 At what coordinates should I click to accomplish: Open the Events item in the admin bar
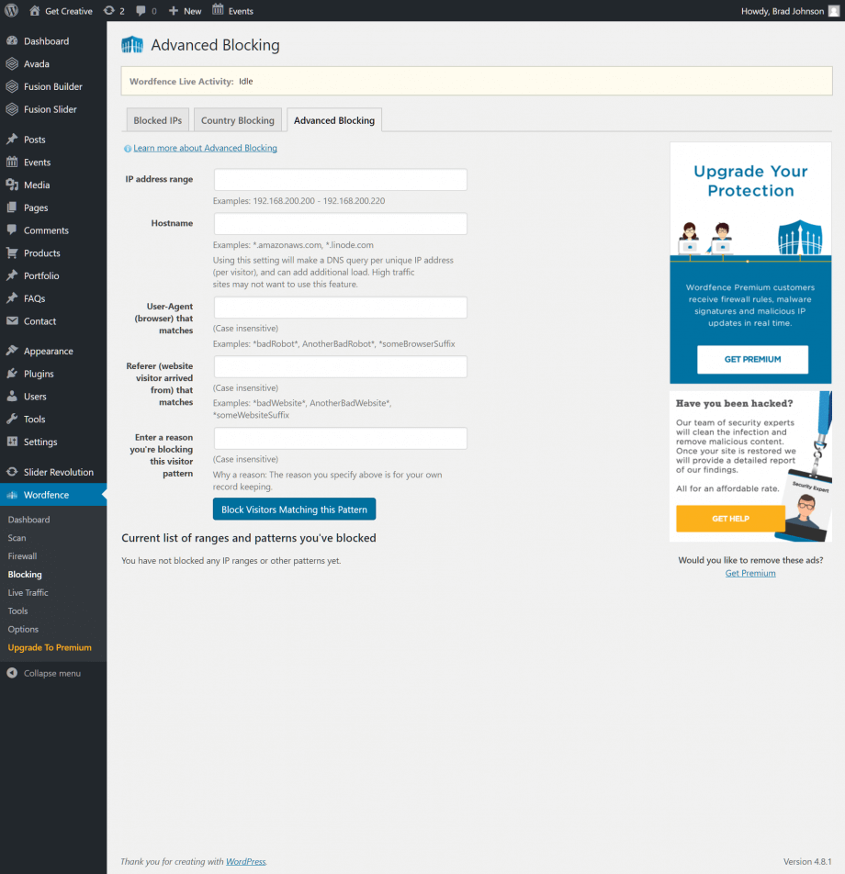(232, 10)
